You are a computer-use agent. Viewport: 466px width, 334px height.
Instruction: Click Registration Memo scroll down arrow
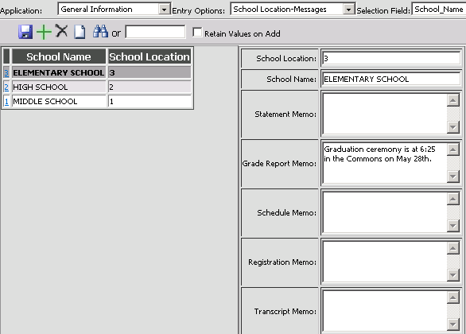click(x=453, y=275)
